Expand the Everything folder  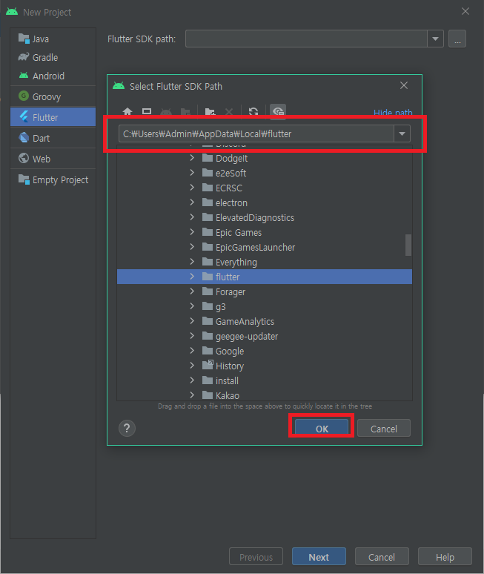point(192,262)
